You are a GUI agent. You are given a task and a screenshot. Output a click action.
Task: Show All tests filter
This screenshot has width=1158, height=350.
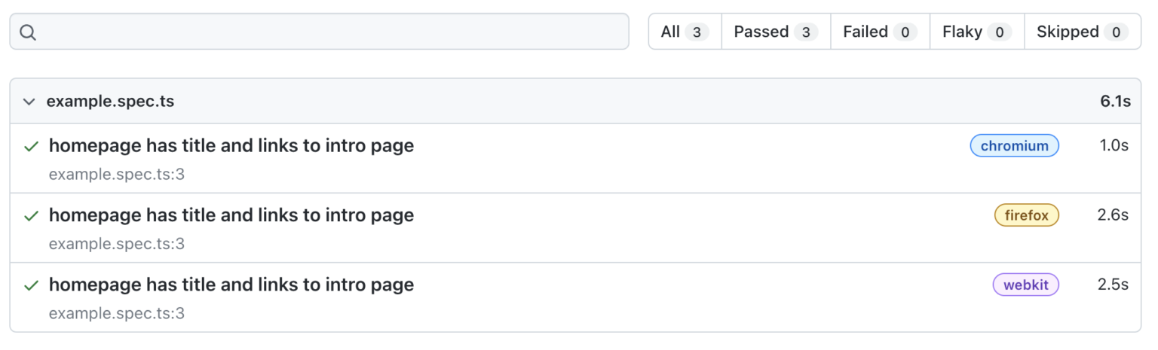pyautogui.click(x=685, y=32)
